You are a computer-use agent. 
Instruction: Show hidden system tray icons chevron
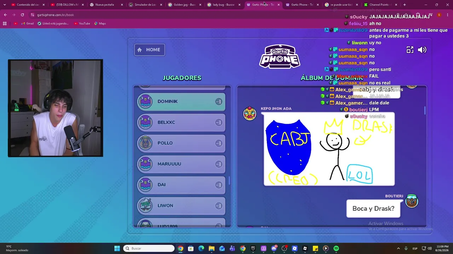pyautogui.click(x=398, y=248)
